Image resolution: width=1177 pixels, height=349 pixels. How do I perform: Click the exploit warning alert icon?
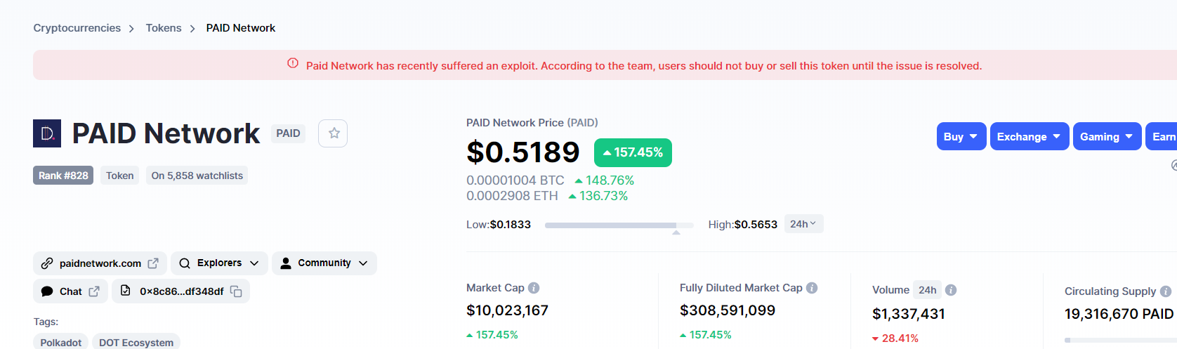click(x=293, y=63)
